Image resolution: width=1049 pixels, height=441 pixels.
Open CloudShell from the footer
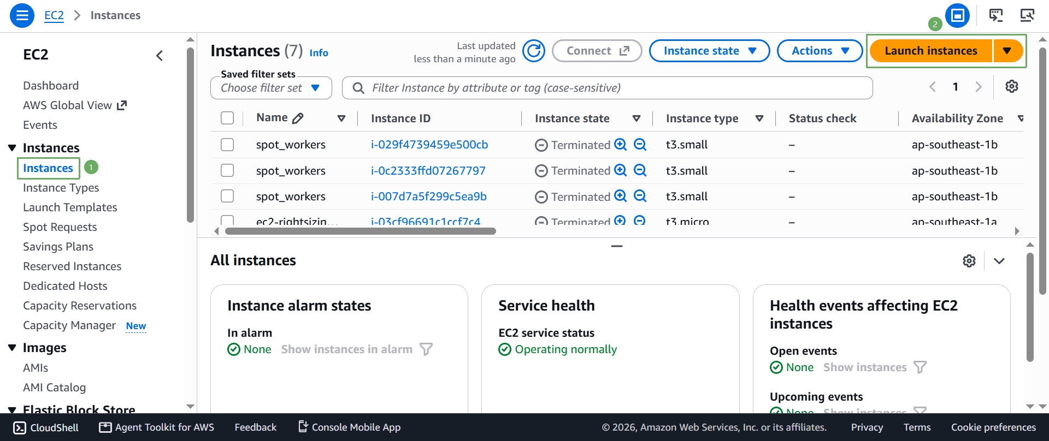tap(46, 427)
